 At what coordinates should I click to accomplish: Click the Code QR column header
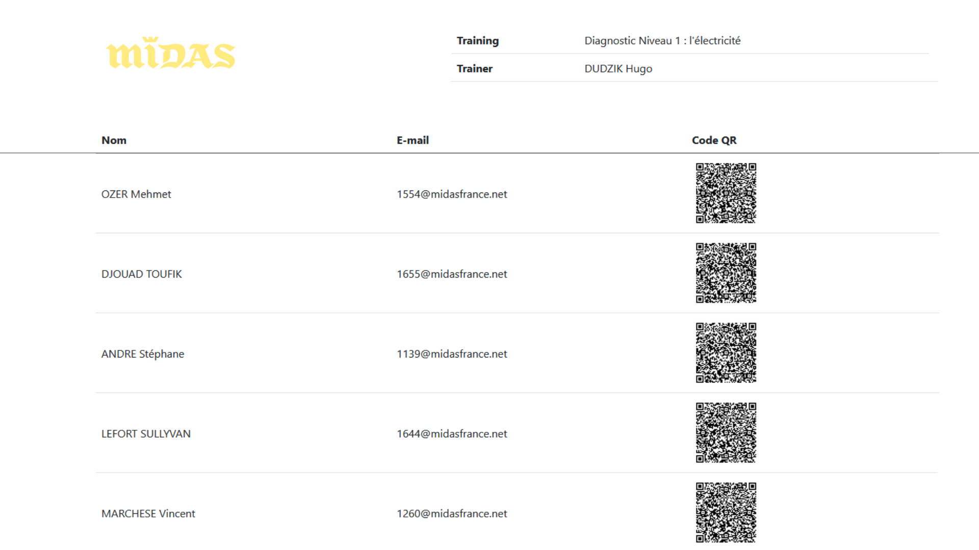[x=714, y=140]
